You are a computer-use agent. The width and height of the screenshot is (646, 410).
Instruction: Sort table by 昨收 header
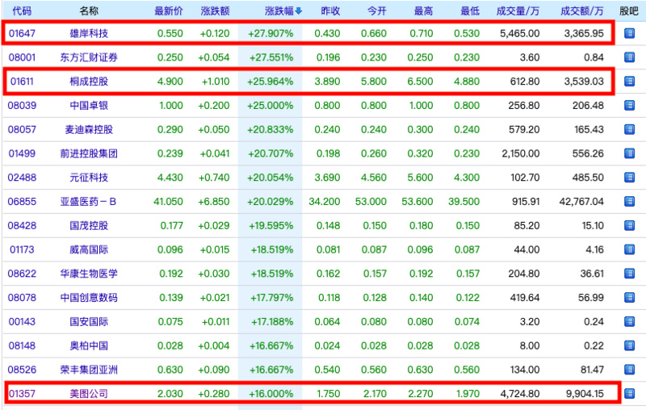click(330, 11)
